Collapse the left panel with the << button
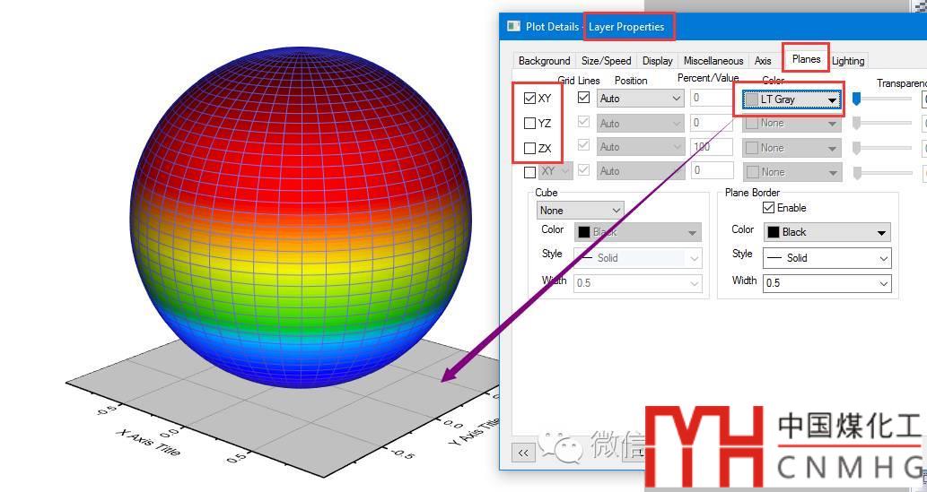This screenshot has height=492, width=927. pos(522,453)
